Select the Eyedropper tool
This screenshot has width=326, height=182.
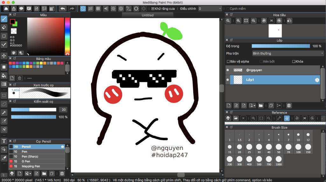coord(4,158)
